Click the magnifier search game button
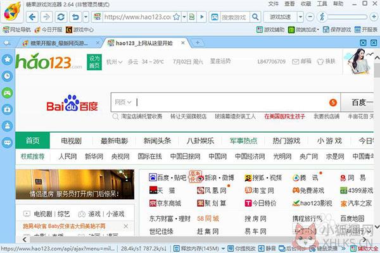This screenshot has width=380, height=253. pyautogui.click(x=255, y=17)
